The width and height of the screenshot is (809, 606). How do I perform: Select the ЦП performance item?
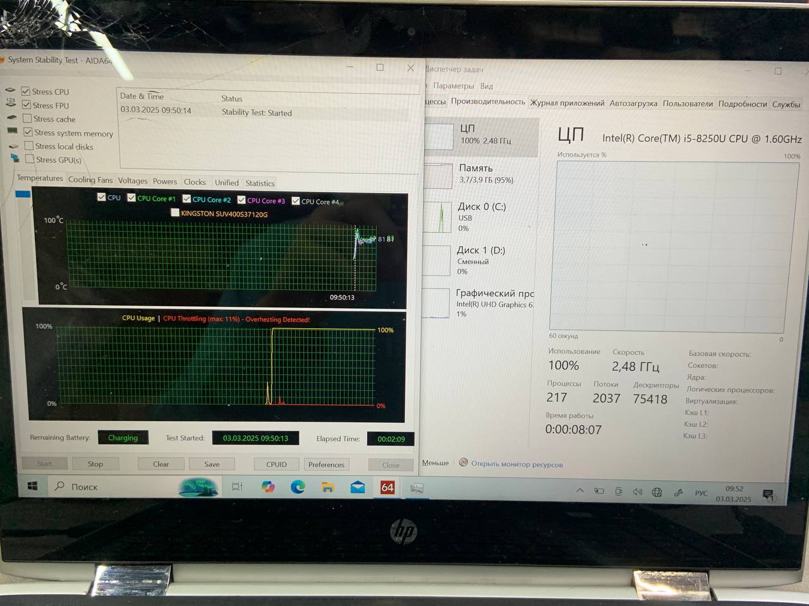click(x=480, y=135)
